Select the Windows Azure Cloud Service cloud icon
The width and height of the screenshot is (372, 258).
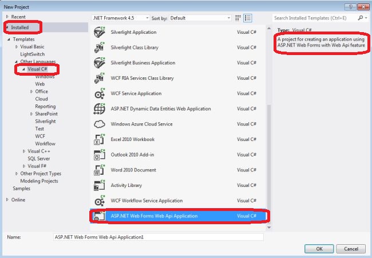[100, 124]
